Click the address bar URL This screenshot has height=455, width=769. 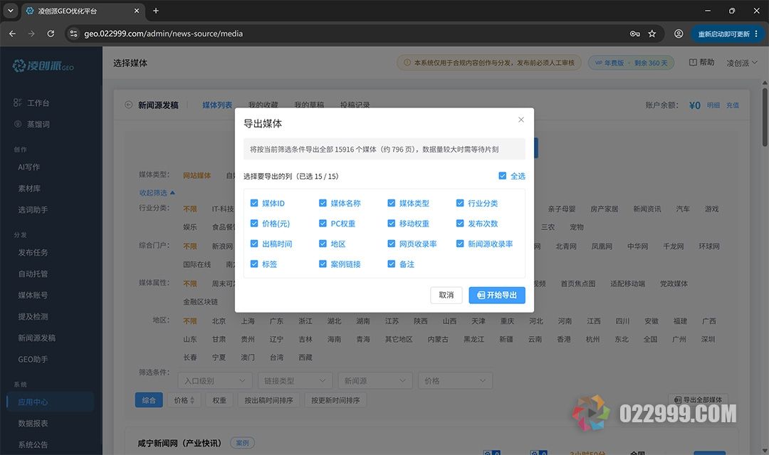tap(163, 34)
